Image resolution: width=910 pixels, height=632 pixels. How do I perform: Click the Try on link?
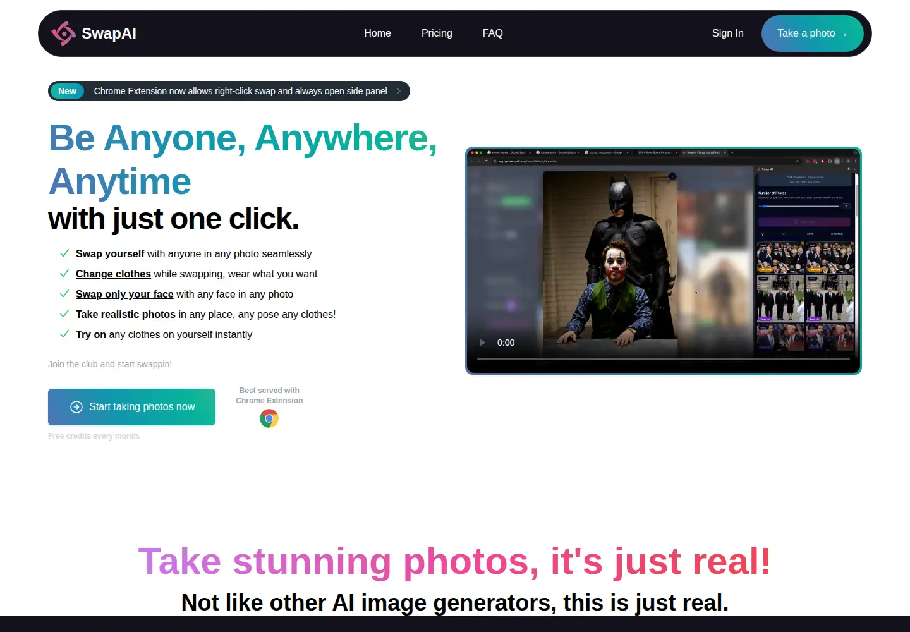[91, 334]
